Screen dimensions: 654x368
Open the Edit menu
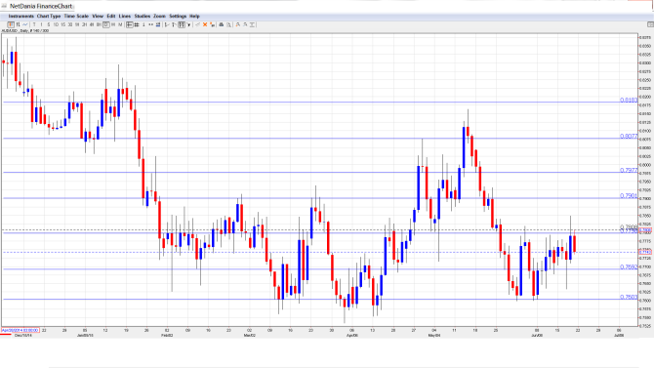(x=111, y=17)
